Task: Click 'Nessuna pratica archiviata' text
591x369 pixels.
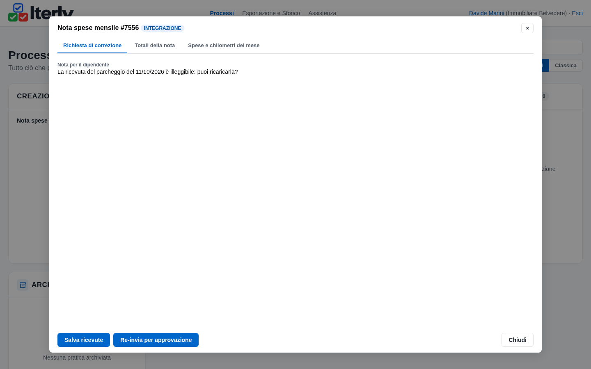Action: 77,358
